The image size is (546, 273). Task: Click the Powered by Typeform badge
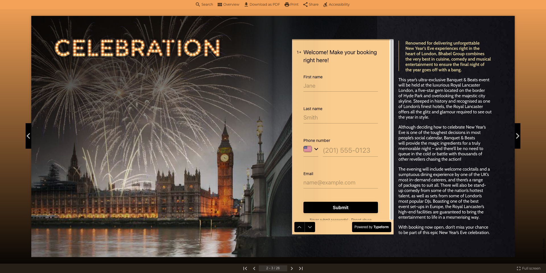371,227
